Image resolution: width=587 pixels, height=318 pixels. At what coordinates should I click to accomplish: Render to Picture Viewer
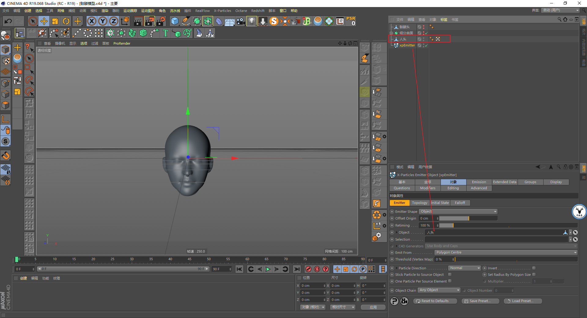point(150,21)
